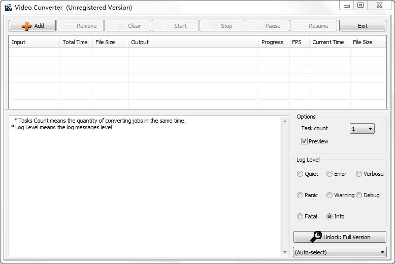Click the Video Converter title bar app icon

click(x=8, y=7)
